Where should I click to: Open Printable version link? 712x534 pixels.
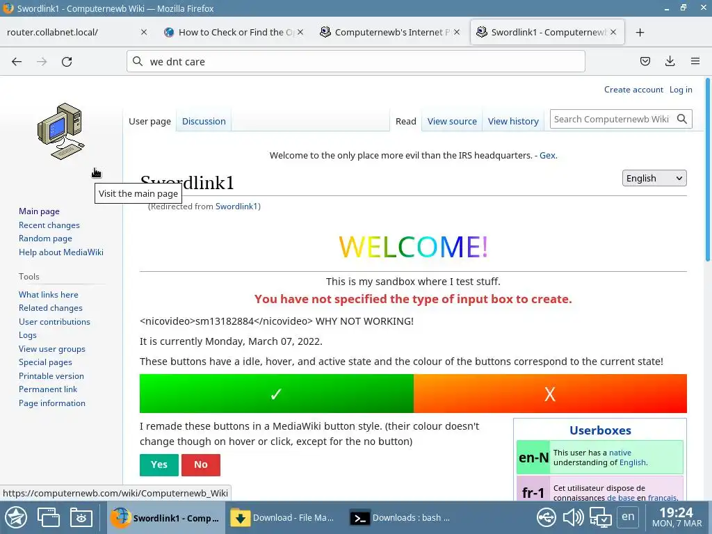[x=51, y=376]
